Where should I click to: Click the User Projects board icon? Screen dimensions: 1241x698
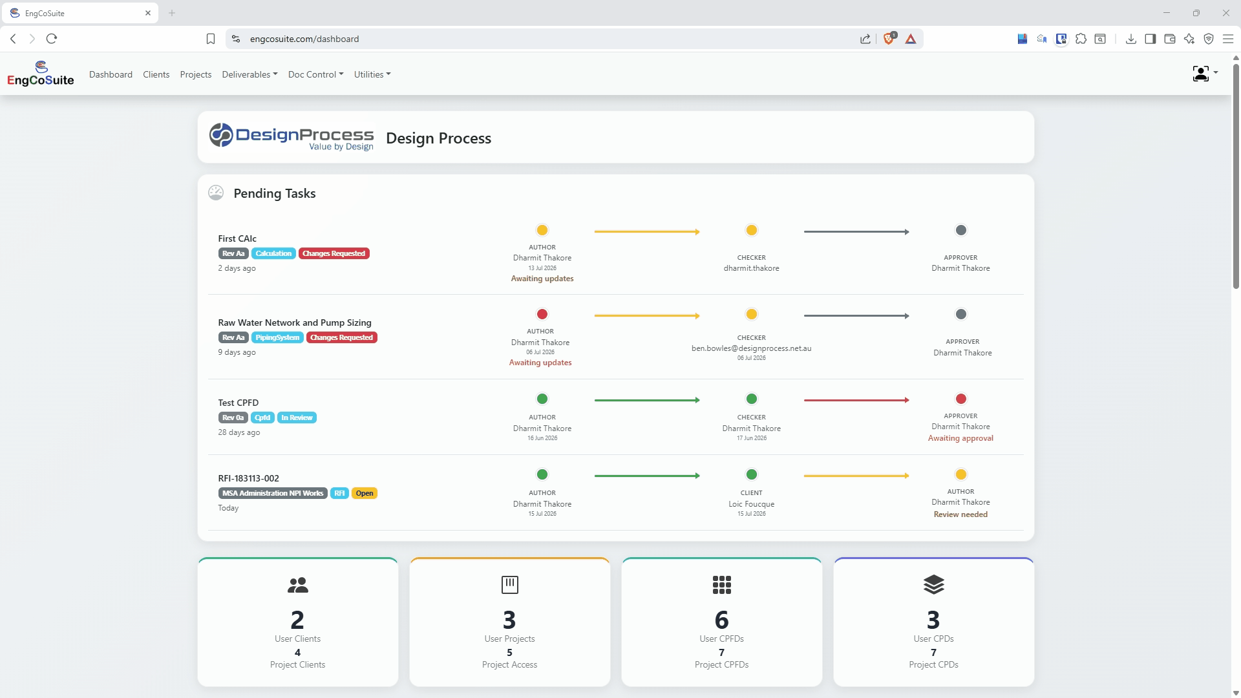510,585
